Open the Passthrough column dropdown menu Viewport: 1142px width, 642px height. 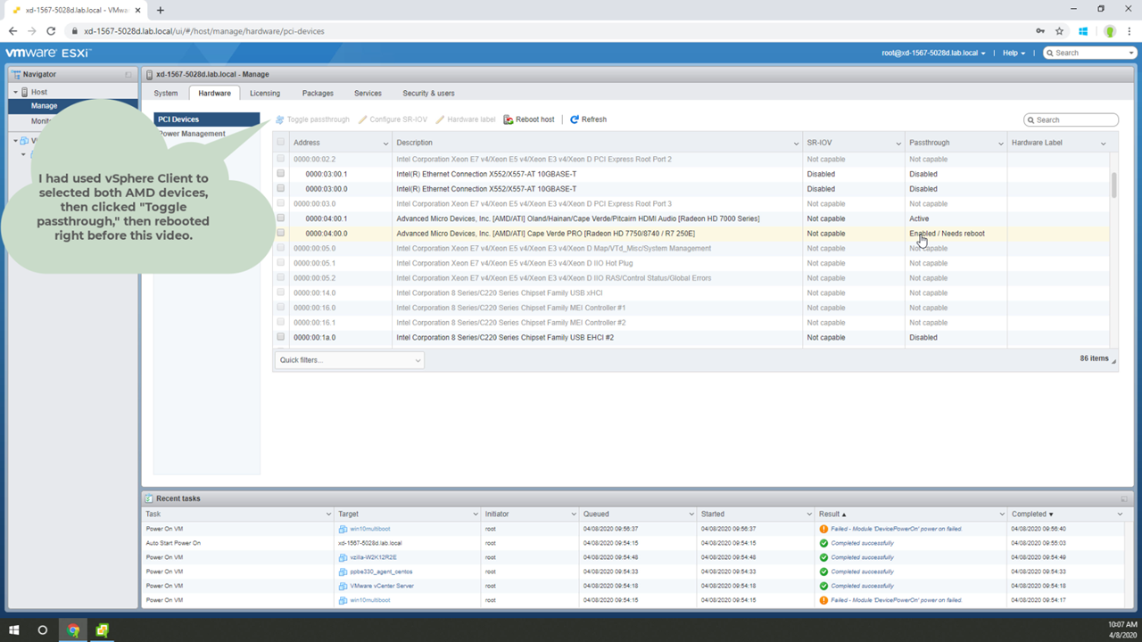click(1001, 144)
